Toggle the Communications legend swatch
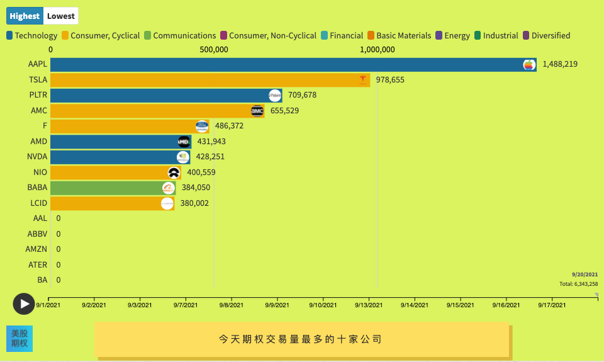604x362 pixels. (x=147, y=35)
